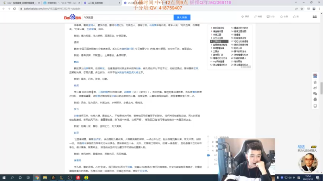The height and width of the screenshot is (181, 323).
Task: Open the 胡适 featured person card
Action: (308, 158)
